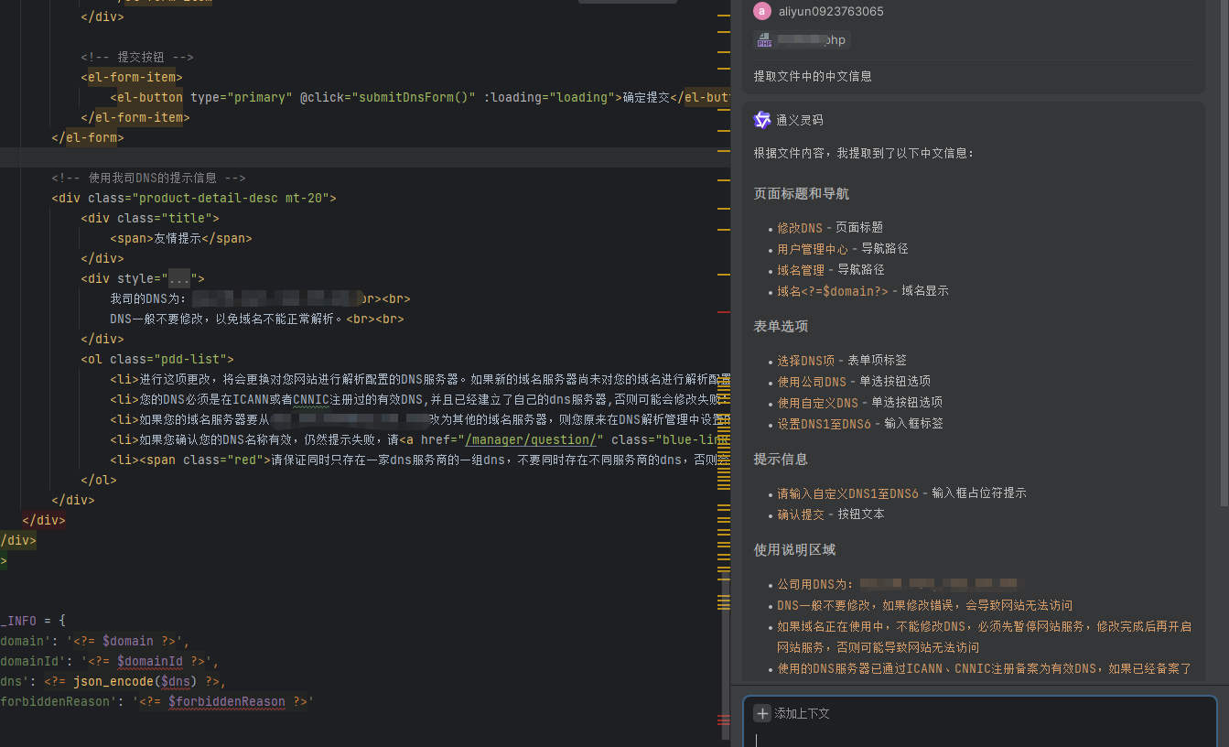
Task: Expand the folded style="..." attribute
Action: point(179,278)
